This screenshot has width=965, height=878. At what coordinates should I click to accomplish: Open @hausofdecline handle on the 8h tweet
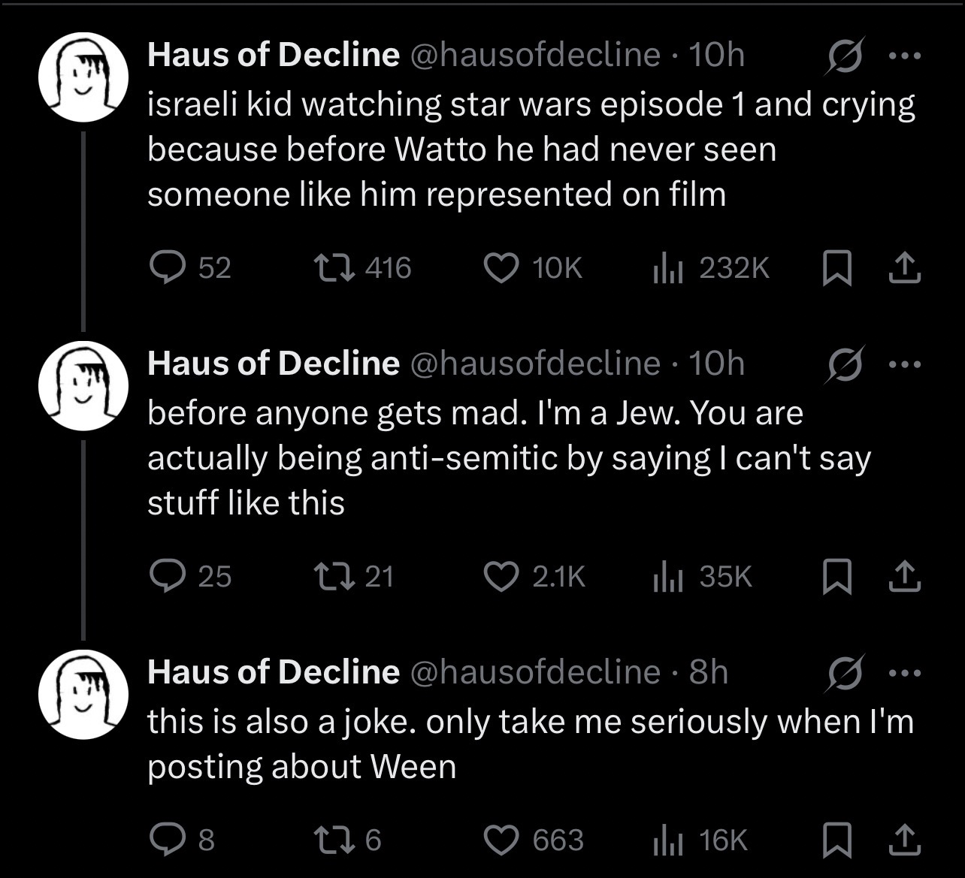(534, 672)
